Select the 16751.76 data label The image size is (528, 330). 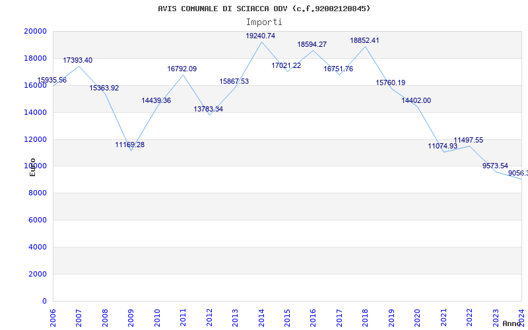(x=339, y=69)
